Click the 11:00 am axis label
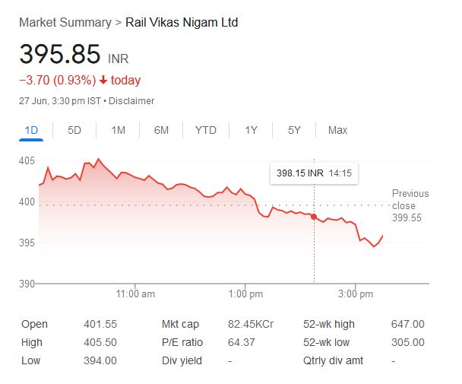462x384 pixels. (x=137, y=294)
